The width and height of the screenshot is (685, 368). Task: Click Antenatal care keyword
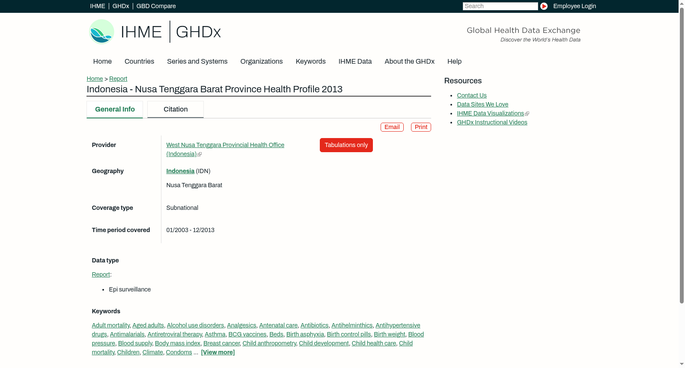click(278, 325)
